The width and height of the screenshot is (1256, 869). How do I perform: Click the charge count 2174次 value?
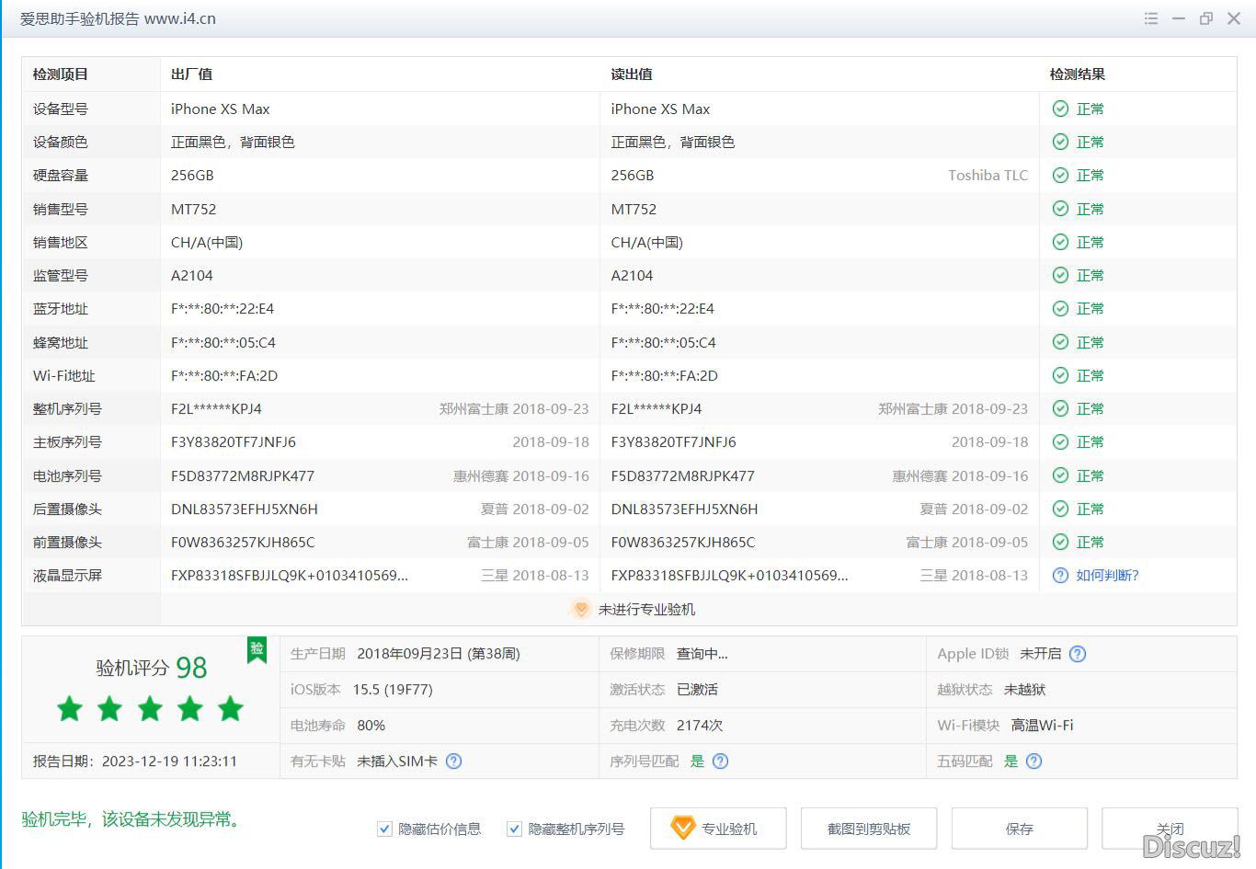[700, 725]
